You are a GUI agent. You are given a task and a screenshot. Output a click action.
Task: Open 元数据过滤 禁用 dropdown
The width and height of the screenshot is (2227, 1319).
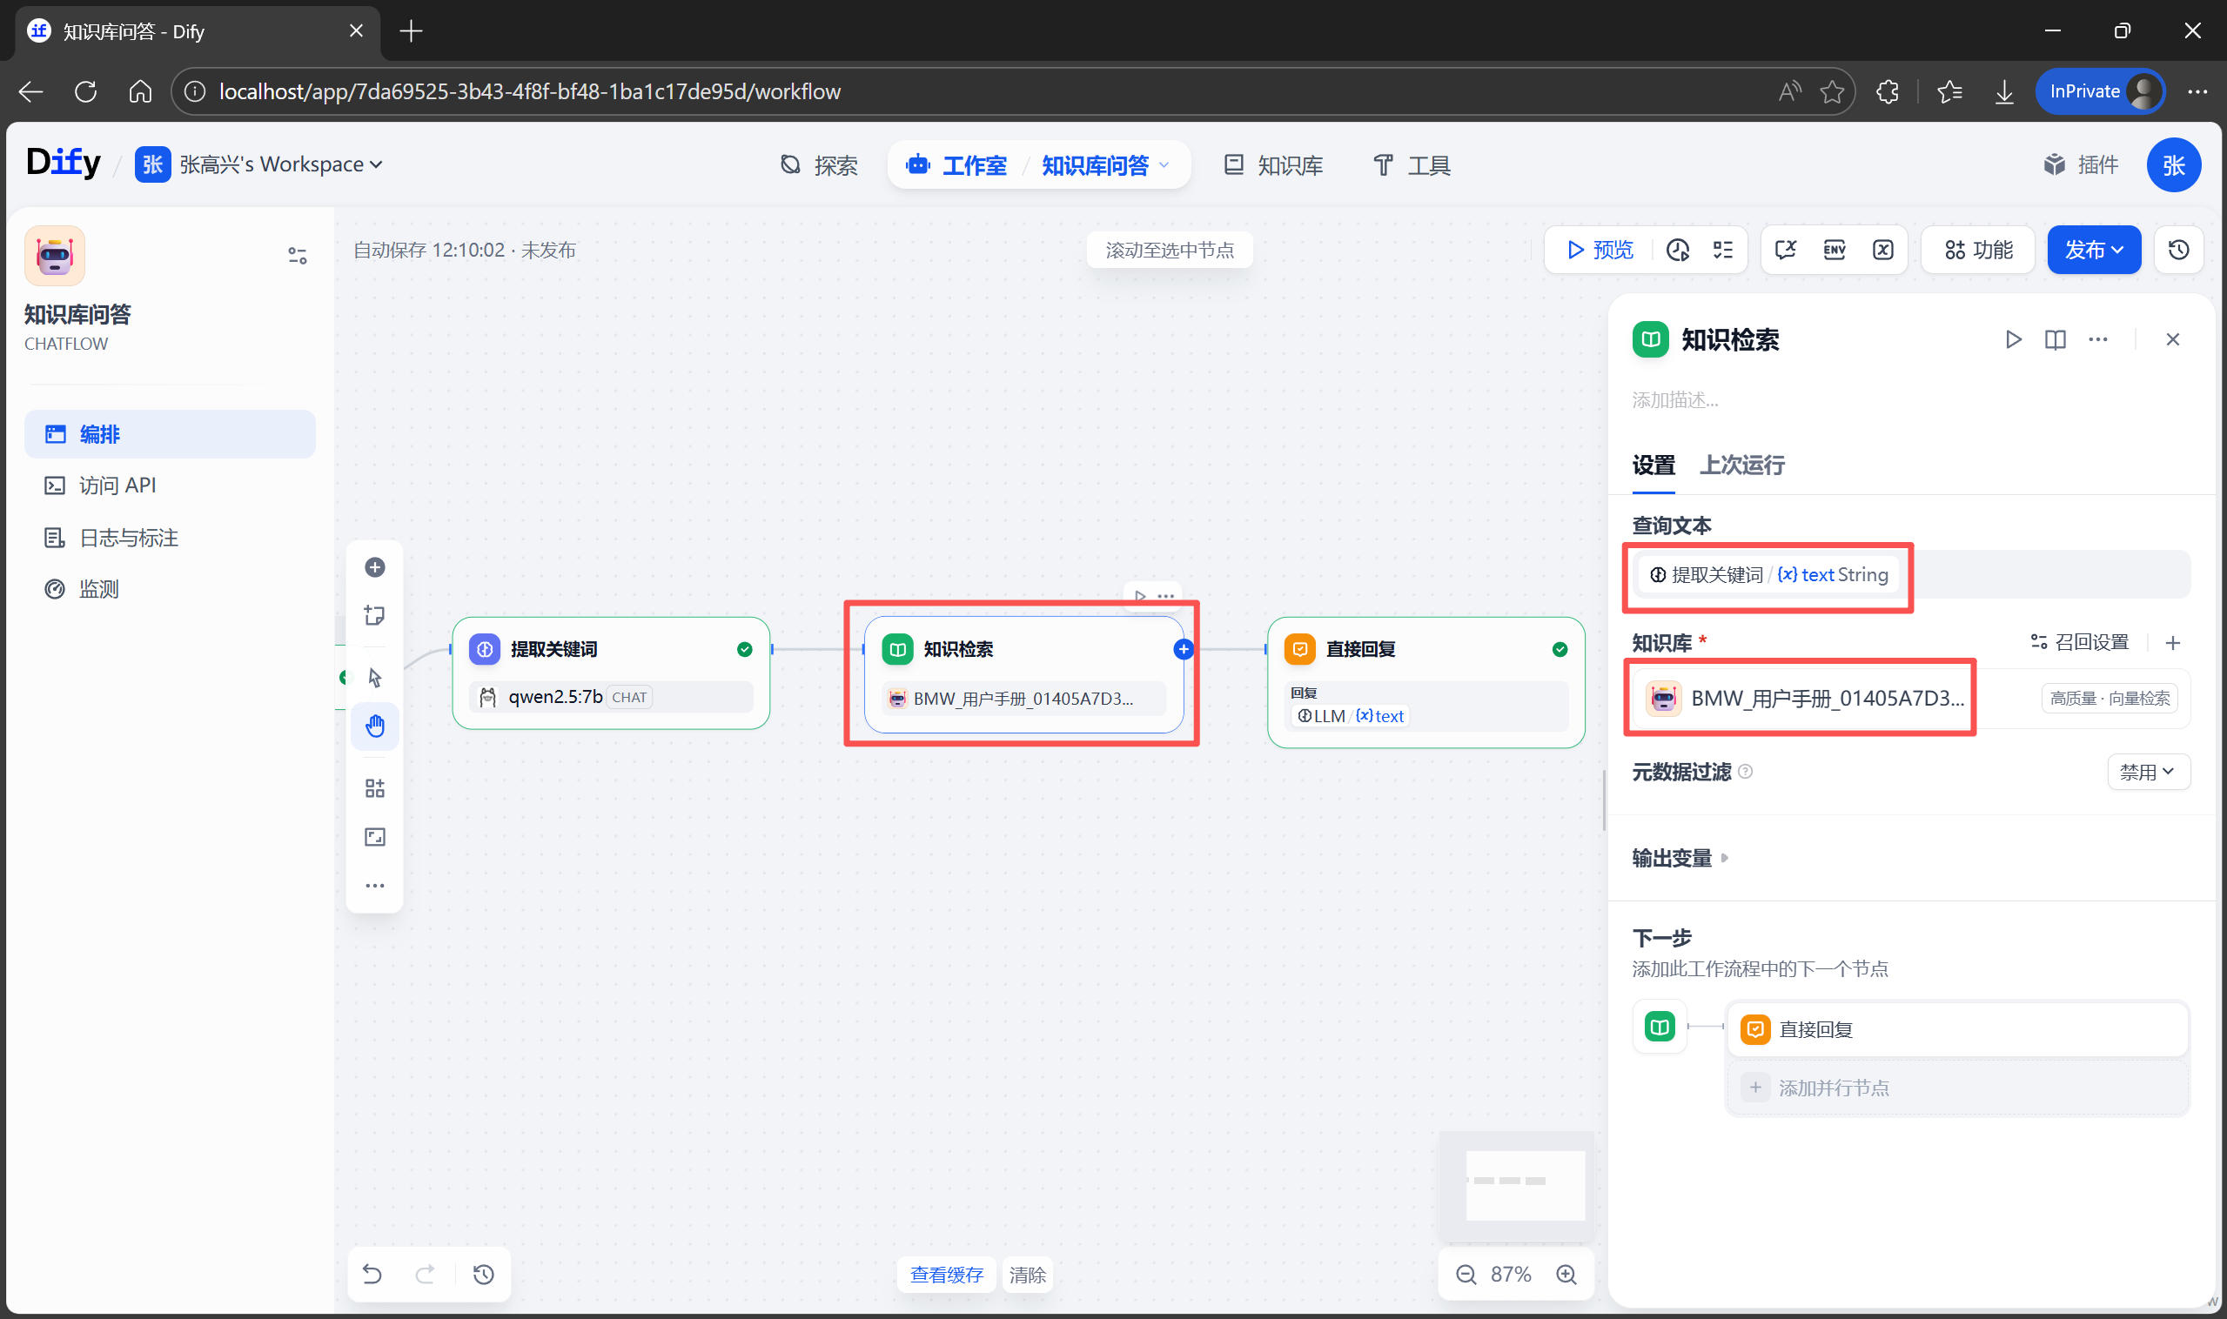pyautogui.click(x=2147, y=772)
